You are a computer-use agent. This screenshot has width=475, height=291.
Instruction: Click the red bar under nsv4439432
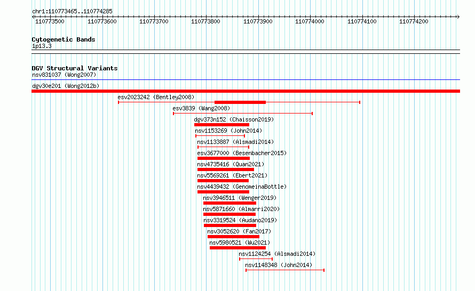pos(223,192)
